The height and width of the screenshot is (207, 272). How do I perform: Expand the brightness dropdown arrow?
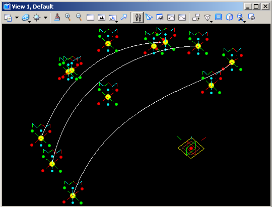pos(46,18)
